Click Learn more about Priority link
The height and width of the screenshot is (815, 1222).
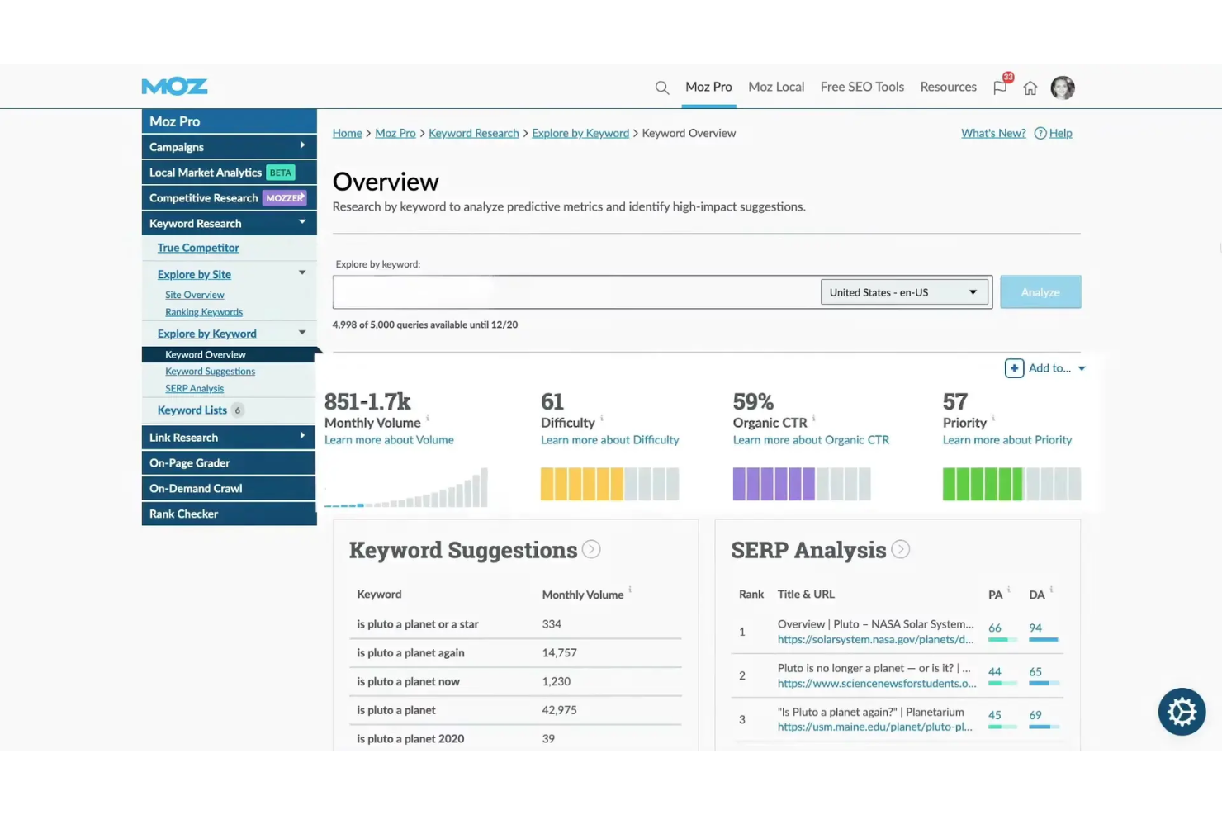click(1007, 440)
